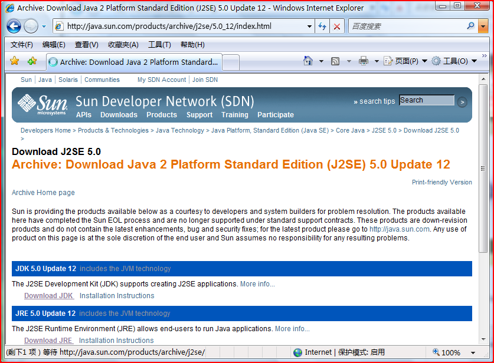
Task: Open Favorites Center star icon
Action: click(x=15, y=61)
